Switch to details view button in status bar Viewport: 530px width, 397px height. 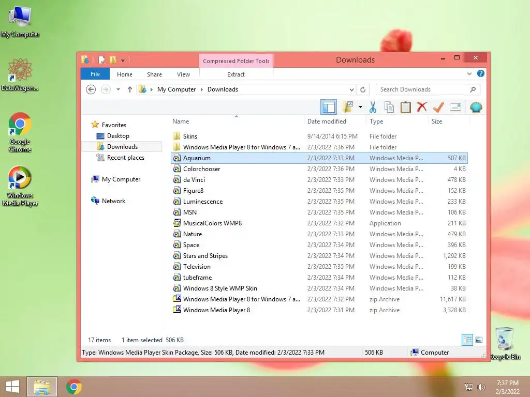pos(467,340)
